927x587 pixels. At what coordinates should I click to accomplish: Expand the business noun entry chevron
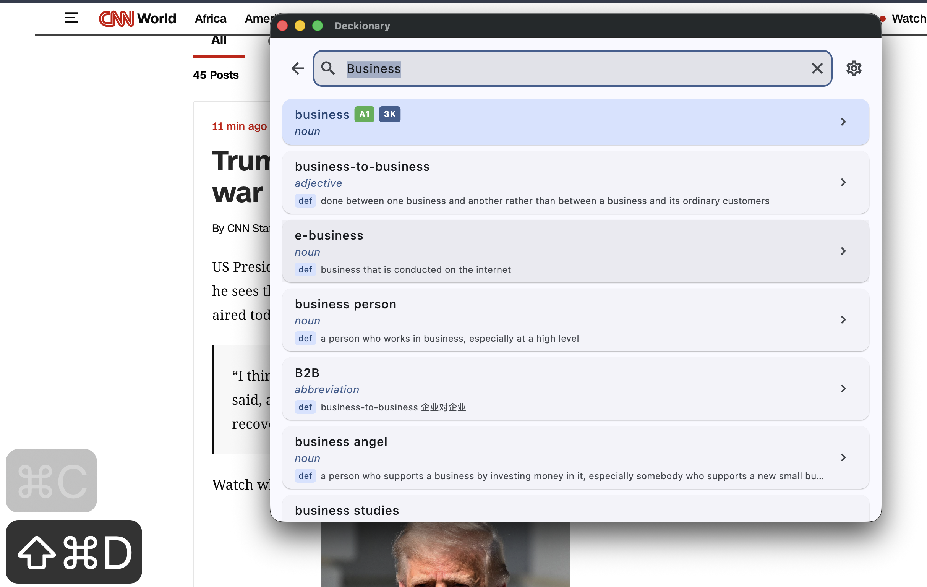point(843,122)
